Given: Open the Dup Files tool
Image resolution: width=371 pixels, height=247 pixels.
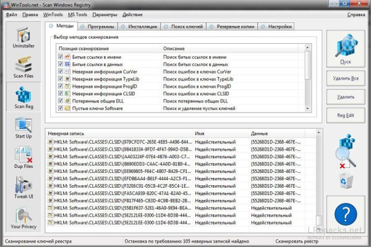Looking at the screenshot, I should (x=23, y=158).
